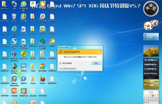Open the first news headline in feed gadget

pyautogui.click(x=151, y=60)
